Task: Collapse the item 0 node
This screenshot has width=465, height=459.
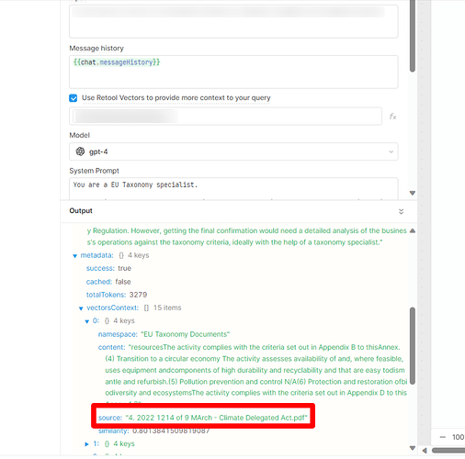Action: coord(87,321)
